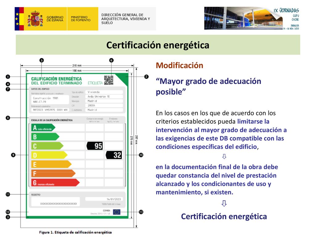Click 'DATOS DEL EDIFICIO' section label
Screen dimensions: 316x237
click(x=40, y=89)
